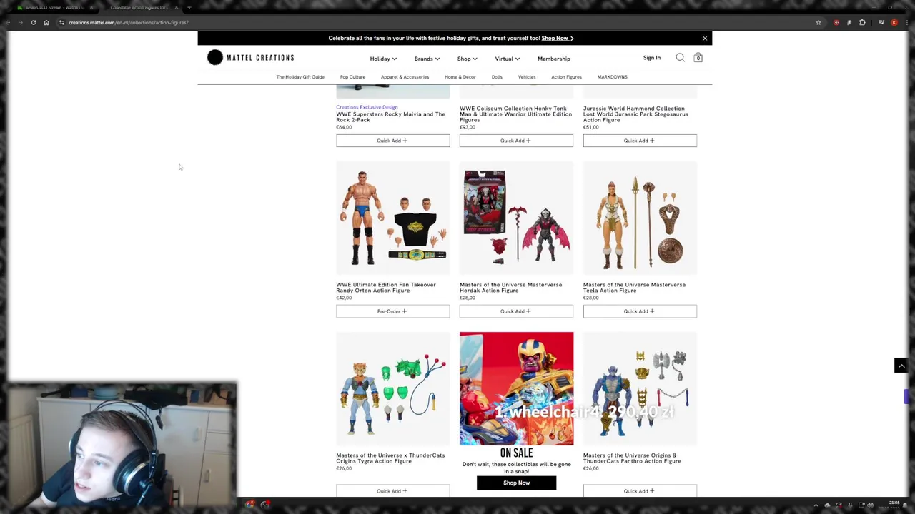Go to browser home page

(46, 22)
